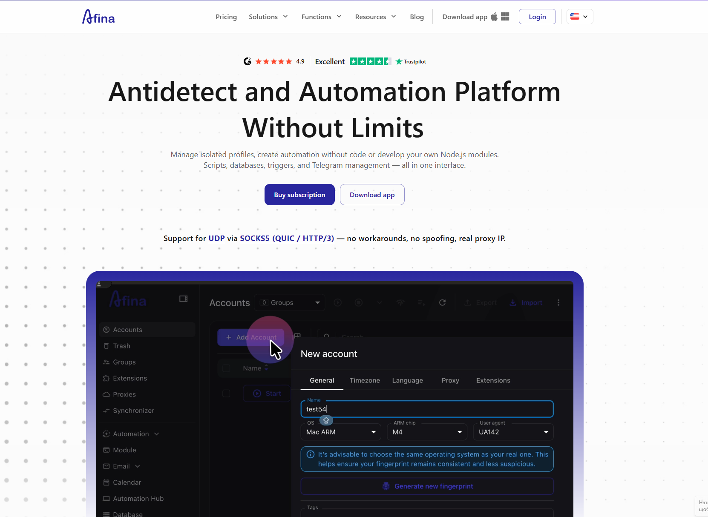Click the playlist queue icon in toolbar

tap(421, 302)
